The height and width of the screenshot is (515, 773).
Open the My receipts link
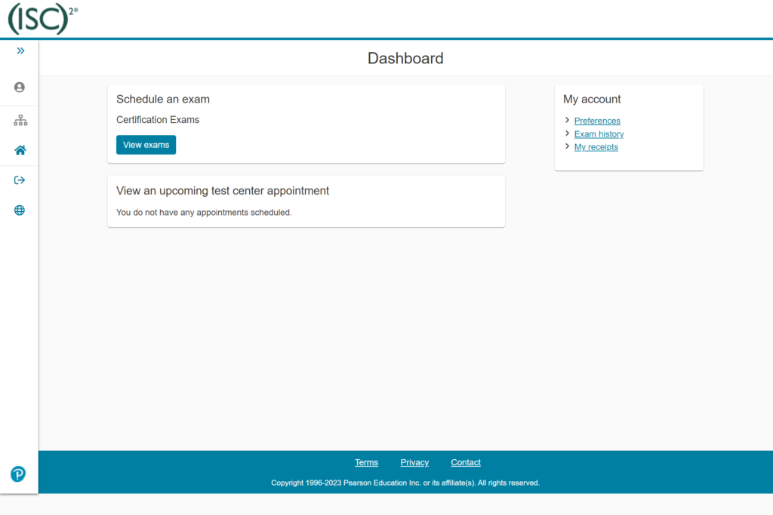coord(596,147)
